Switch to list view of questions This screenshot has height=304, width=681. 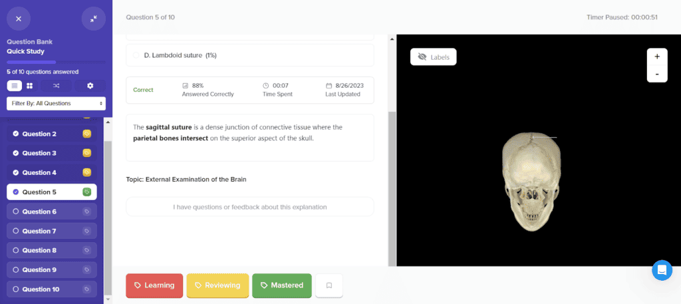(14, 86)
